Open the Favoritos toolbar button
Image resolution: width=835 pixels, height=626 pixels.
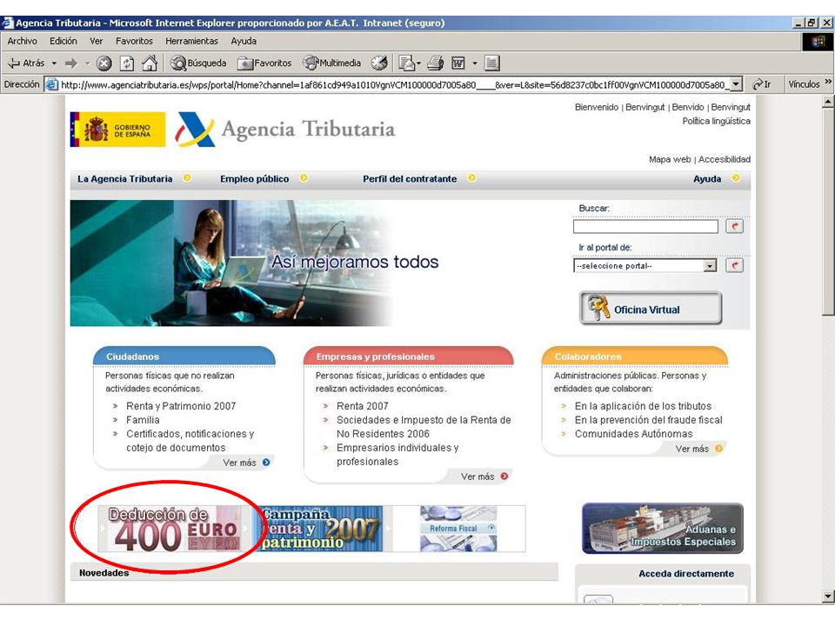click(x=264, y=63)
